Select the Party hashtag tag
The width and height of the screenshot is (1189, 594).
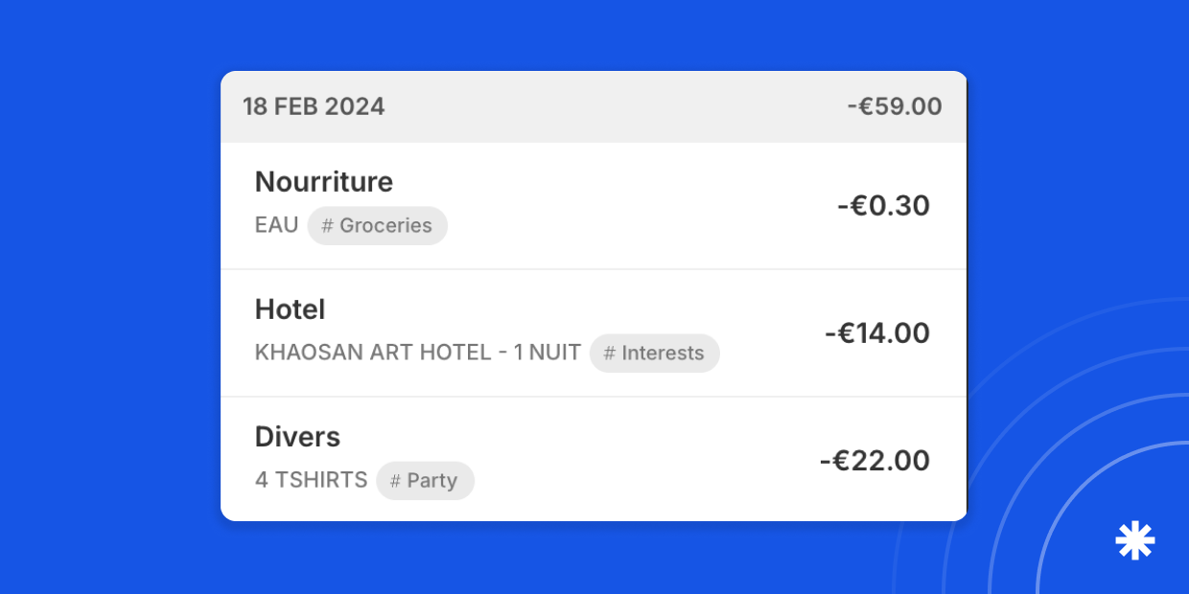(425, 481)
